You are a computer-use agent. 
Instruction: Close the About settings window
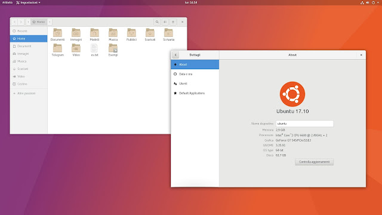(x=361, y=55)
